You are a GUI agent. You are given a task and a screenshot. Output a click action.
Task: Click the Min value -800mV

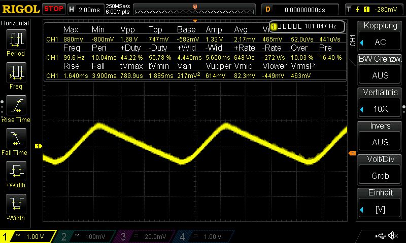click(x=103, y=39)
